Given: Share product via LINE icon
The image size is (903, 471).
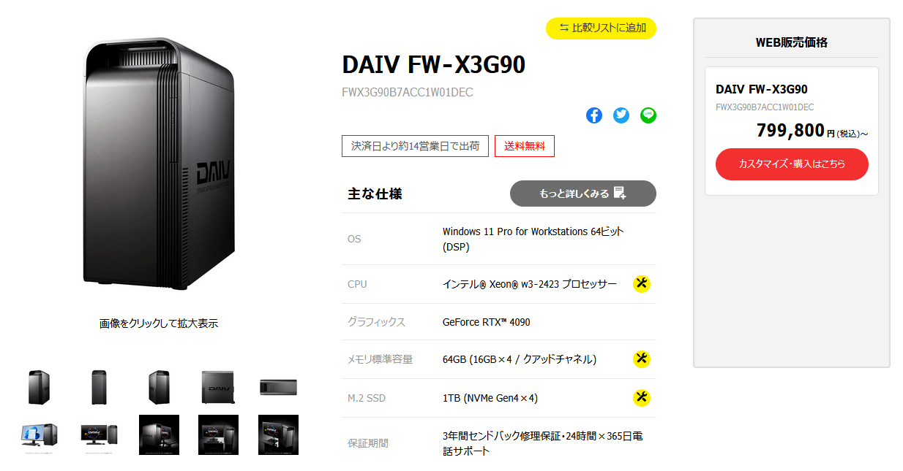Looking at the screenshot, I should click(x=648, y=115).
